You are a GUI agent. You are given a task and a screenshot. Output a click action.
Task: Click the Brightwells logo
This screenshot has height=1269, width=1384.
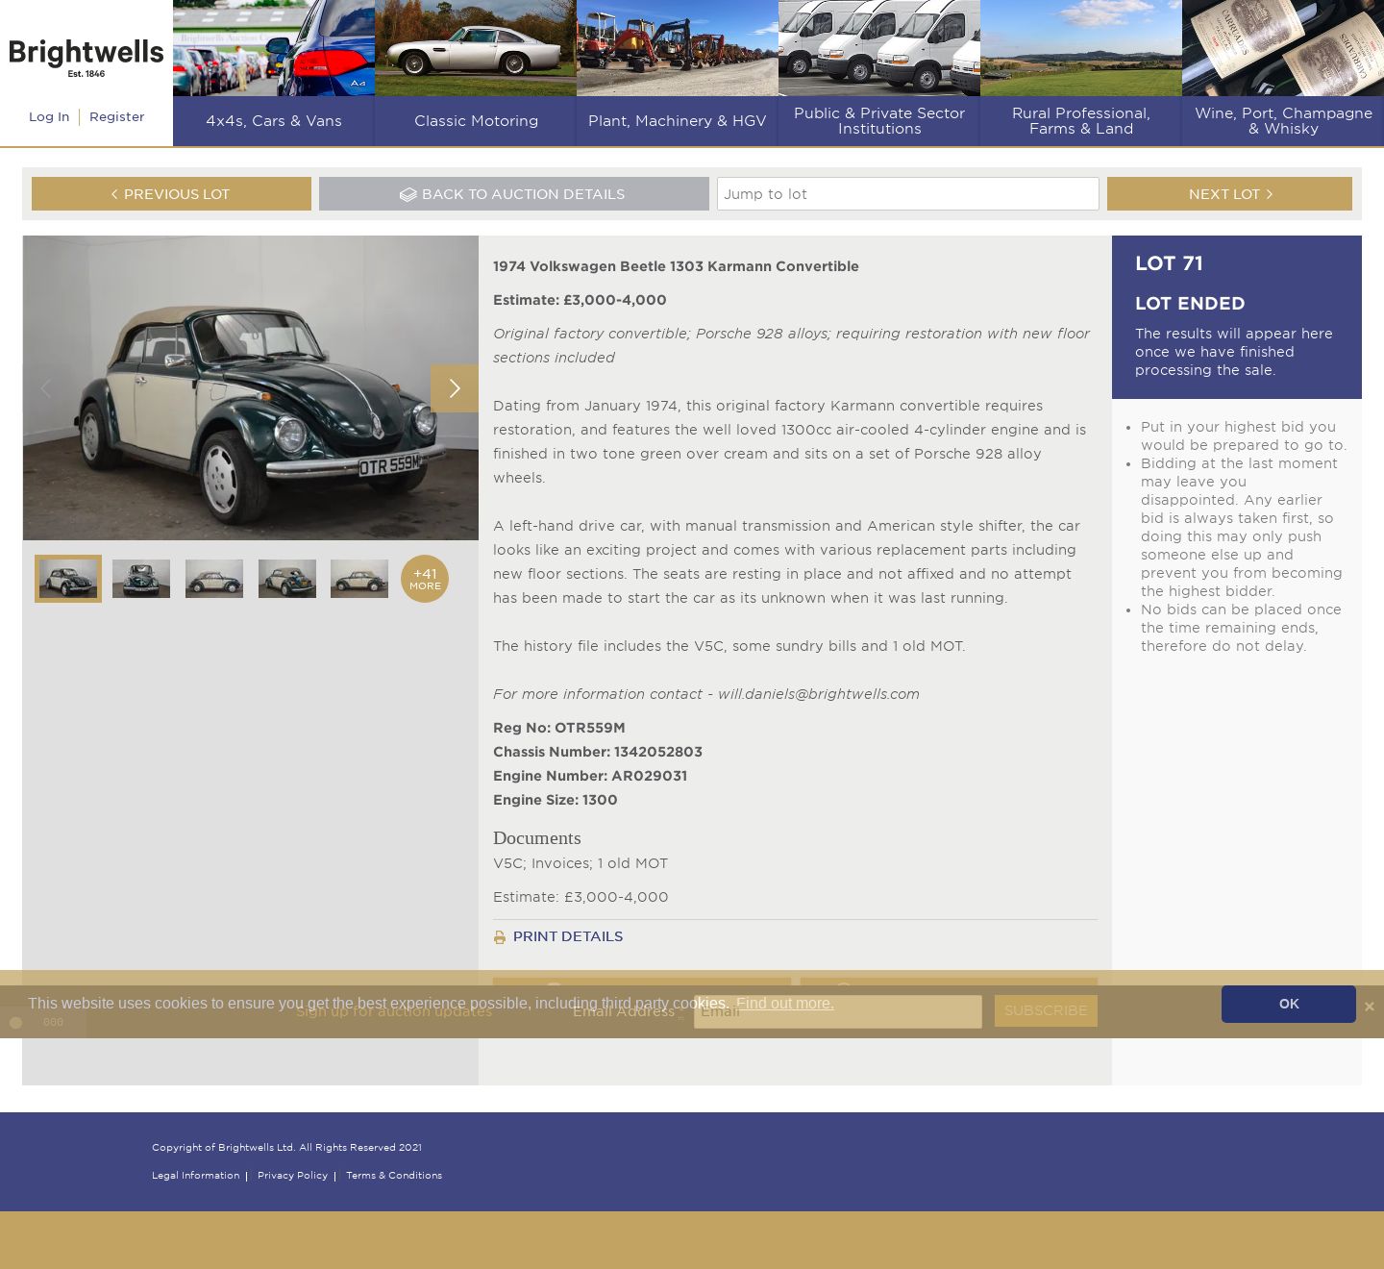point(86,58)
